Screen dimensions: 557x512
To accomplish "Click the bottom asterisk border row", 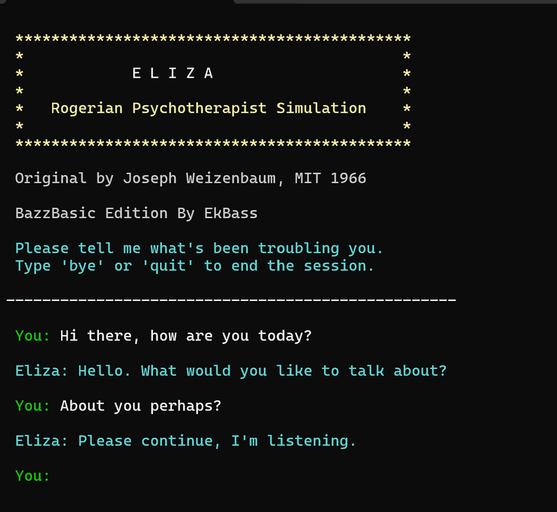I will click(x=213, y=144).
